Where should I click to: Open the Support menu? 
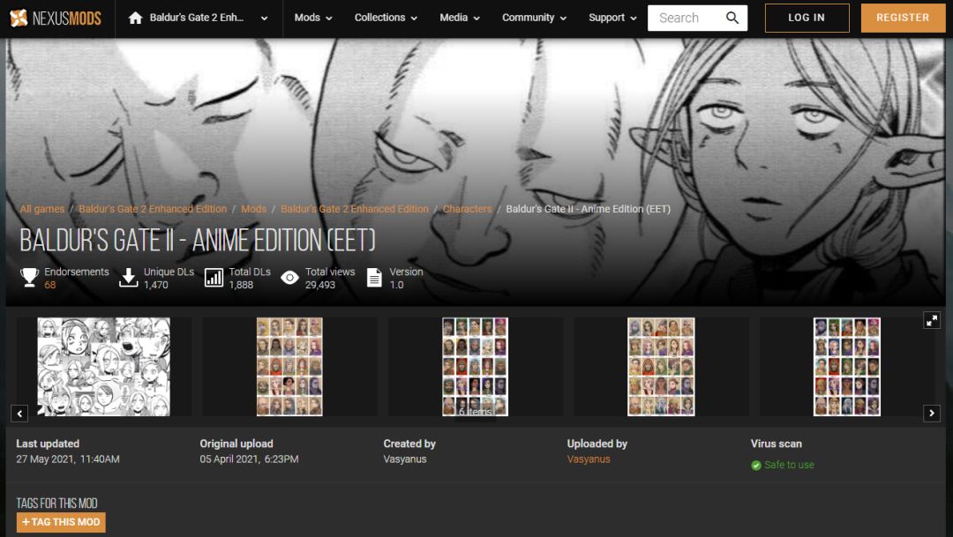612,18
